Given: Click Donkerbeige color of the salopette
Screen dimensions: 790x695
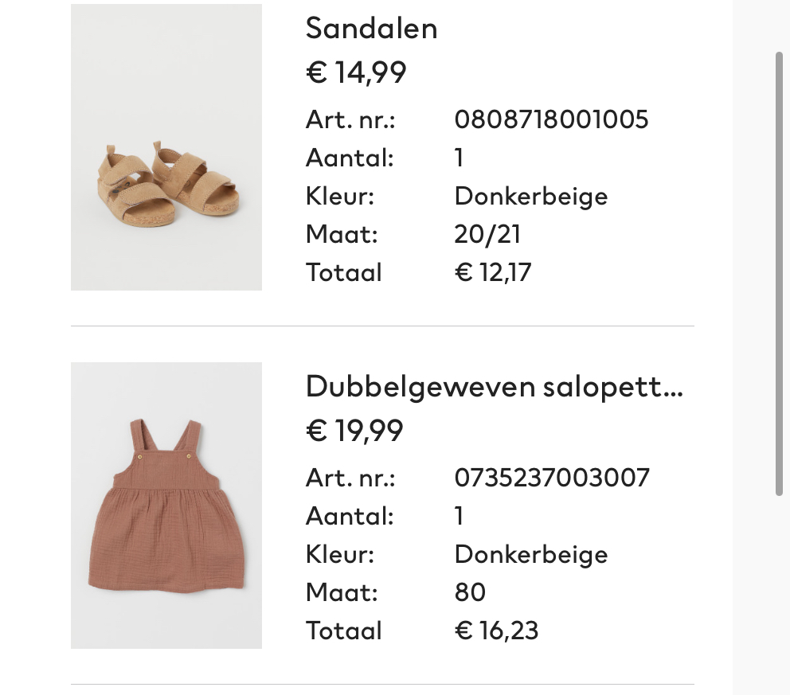Looking at the screenshot, I should 530,554.
